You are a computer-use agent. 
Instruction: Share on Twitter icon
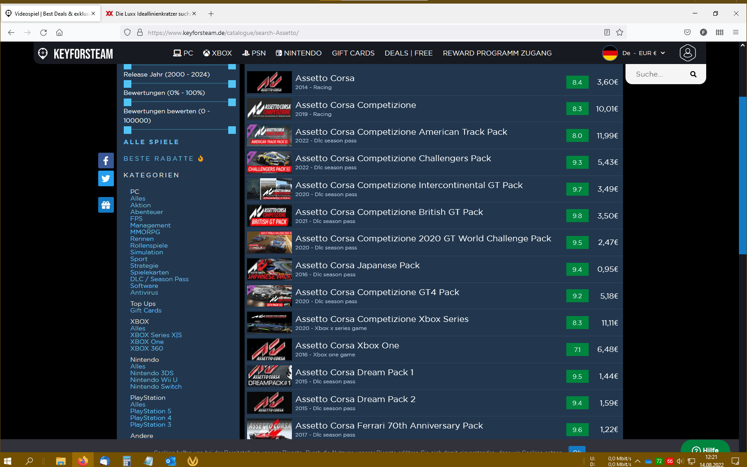click(106, 178)
